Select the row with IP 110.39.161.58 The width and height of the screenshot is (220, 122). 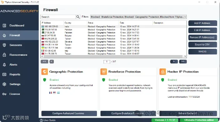pyautogui.click(x=114, y=30)
